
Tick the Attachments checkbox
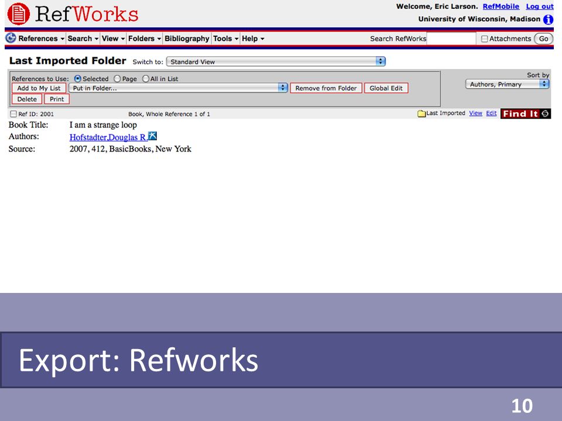pos(485,39)
